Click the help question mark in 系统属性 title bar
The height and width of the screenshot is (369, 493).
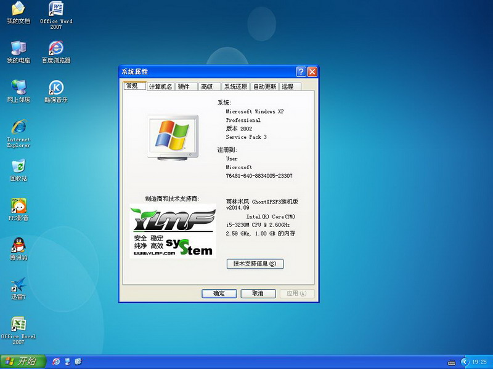click(x=301, y=72)
